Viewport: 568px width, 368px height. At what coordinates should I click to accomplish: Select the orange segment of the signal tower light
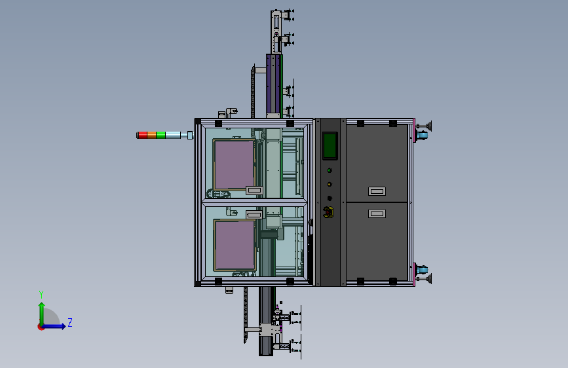pyautogui.click(x=152, y=135)
